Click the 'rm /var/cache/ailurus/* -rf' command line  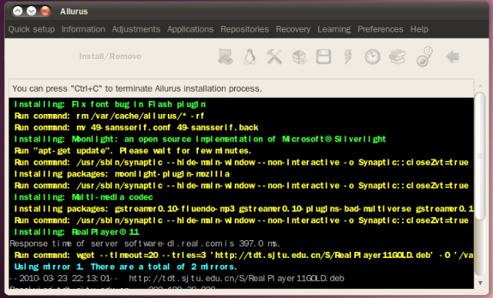pyautogui.click(x=109, y=116)
